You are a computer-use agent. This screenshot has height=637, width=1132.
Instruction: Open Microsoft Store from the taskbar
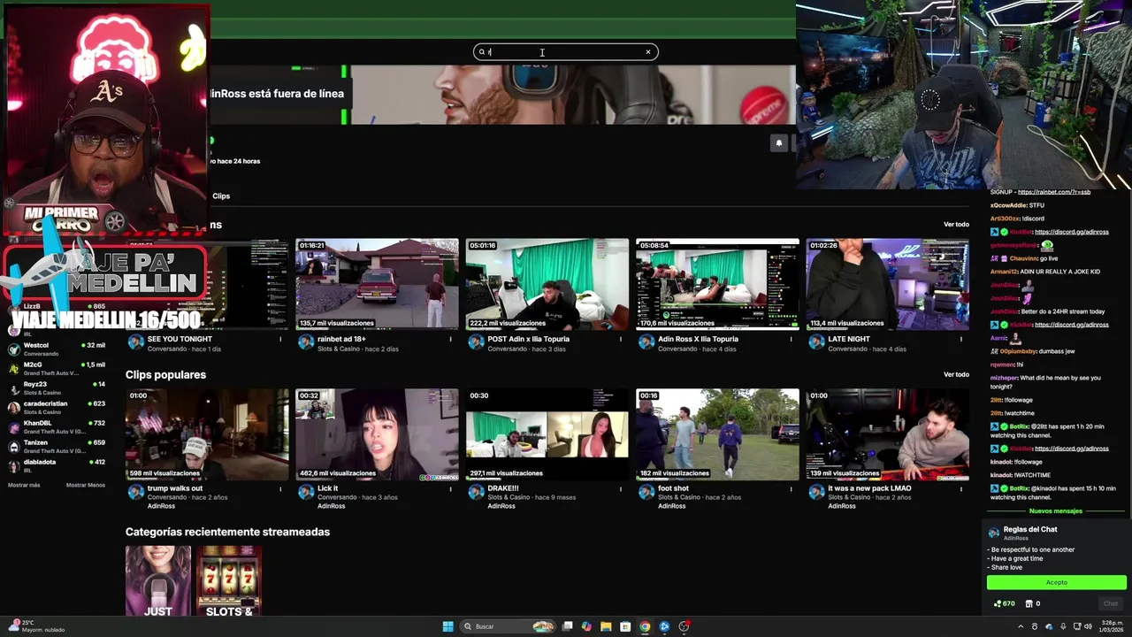click(625, 626)
